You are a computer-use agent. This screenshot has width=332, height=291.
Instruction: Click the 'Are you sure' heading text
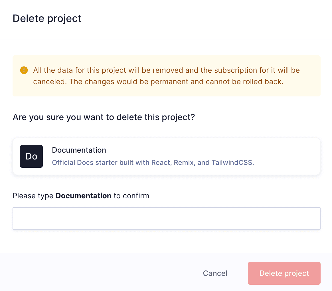coord(104,117)
